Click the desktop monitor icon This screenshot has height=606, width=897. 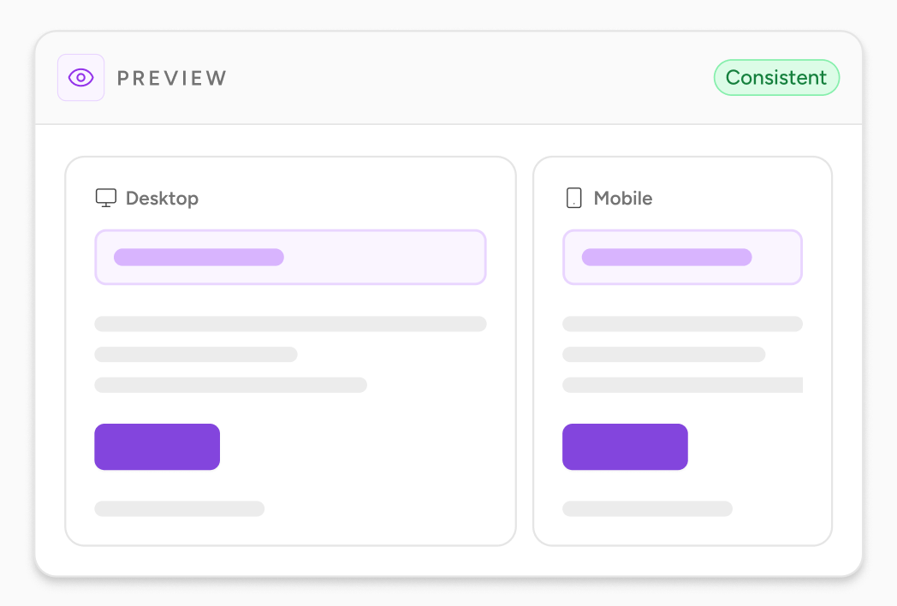pyautogui.click(x=106, y=198)
